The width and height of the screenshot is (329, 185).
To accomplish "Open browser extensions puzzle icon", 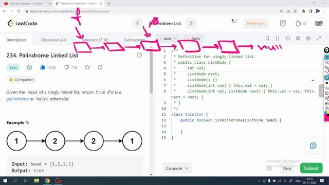I will [303, 11].
